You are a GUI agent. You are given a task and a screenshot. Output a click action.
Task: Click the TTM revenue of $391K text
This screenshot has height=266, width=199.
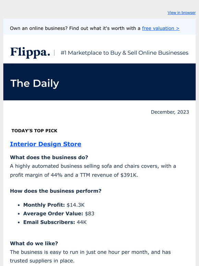point(109,175)
